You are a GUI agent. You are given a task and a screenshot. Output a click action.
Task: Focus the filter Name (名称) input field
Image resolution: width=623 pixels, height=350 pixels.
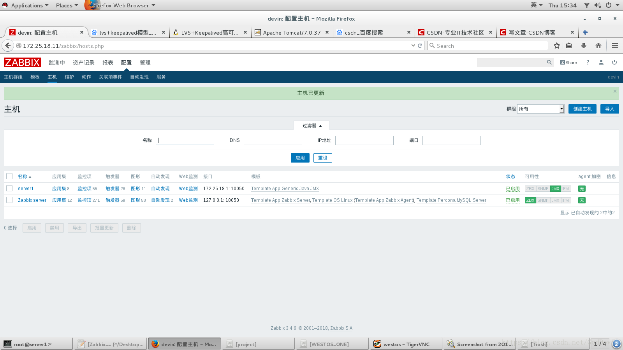[x=185, y=140]
